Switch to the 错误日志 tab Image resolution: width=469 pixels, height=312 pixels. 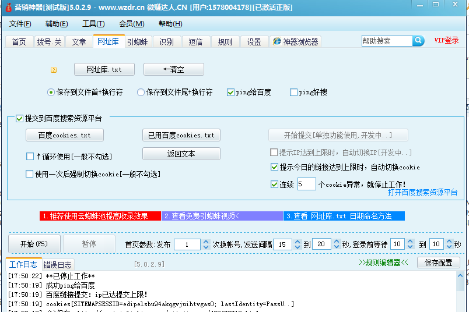tap(57, 265)
